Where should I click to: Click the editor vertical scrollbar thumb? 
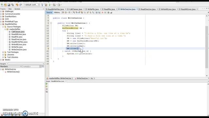207,47
